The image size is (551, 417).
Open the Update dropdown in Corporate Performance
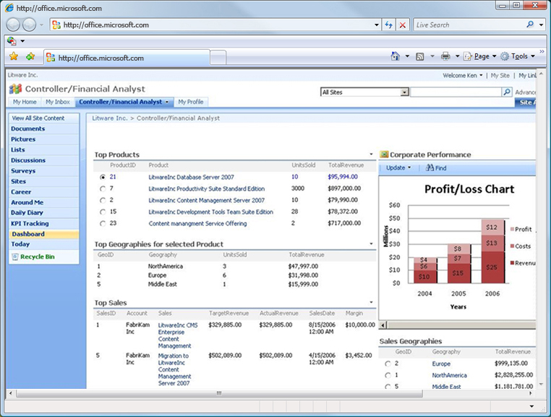[398, 168]
